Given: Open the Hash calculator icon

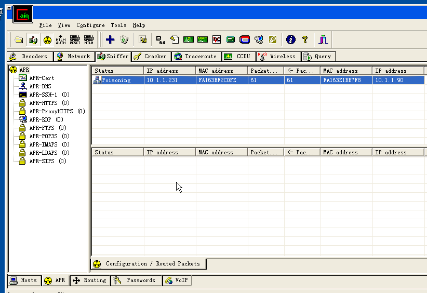Looking at the screenshot, I should 231,40.
